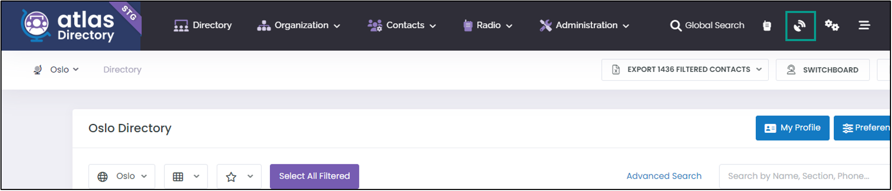Click the Atlas Directory logo
This screenshot has width=892, height=191.
tap(70, 26)
